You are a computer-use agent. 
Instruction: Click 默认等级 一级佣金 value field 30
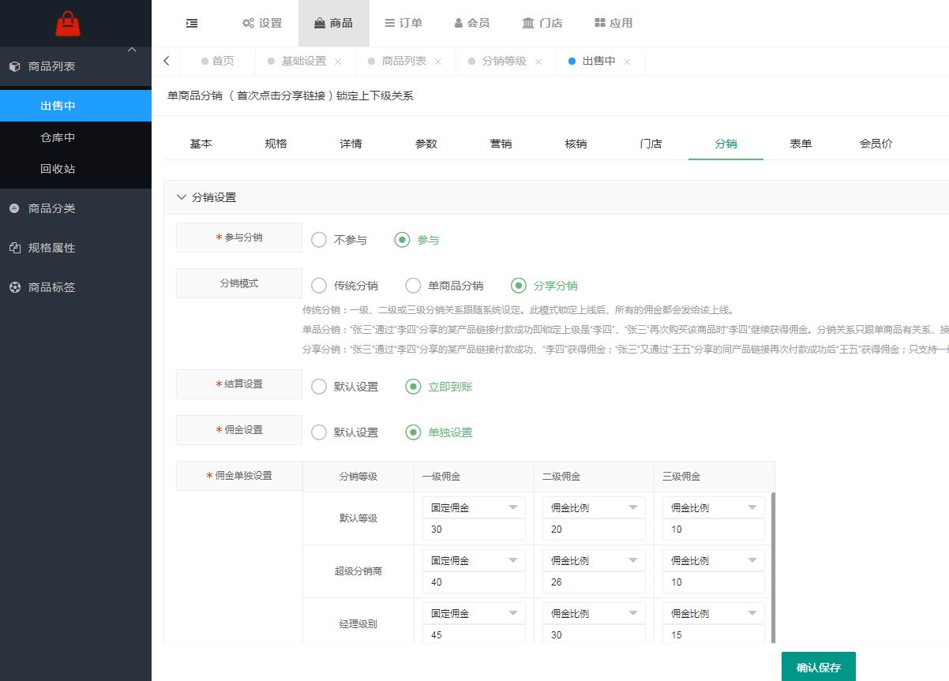pyautogui.click(x=474, y=529)
